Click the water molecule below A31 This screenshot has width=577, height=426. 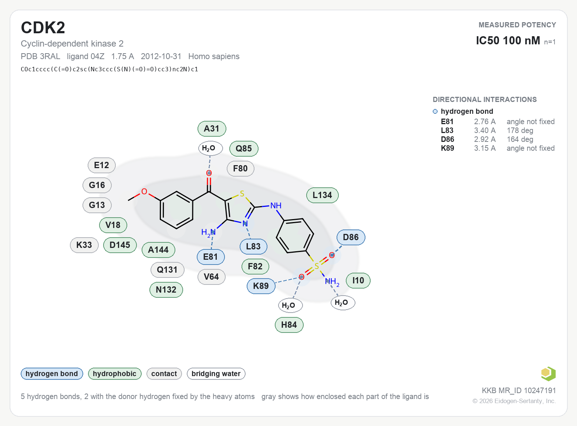pos(210,149)
